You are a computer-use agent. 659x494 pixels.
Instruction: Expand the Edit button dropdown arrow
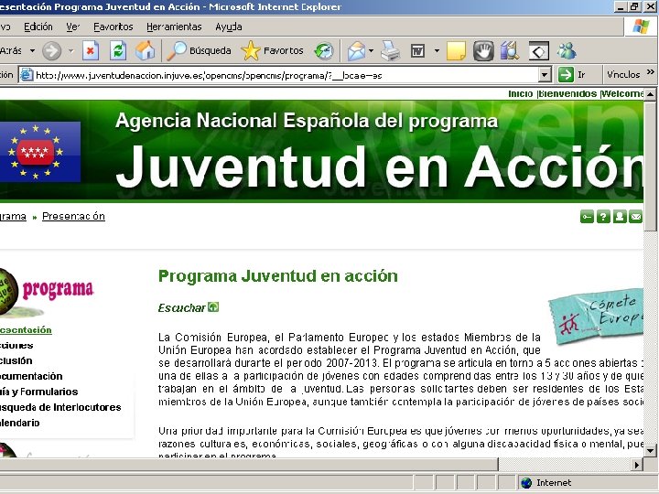(x=437, y=51)
